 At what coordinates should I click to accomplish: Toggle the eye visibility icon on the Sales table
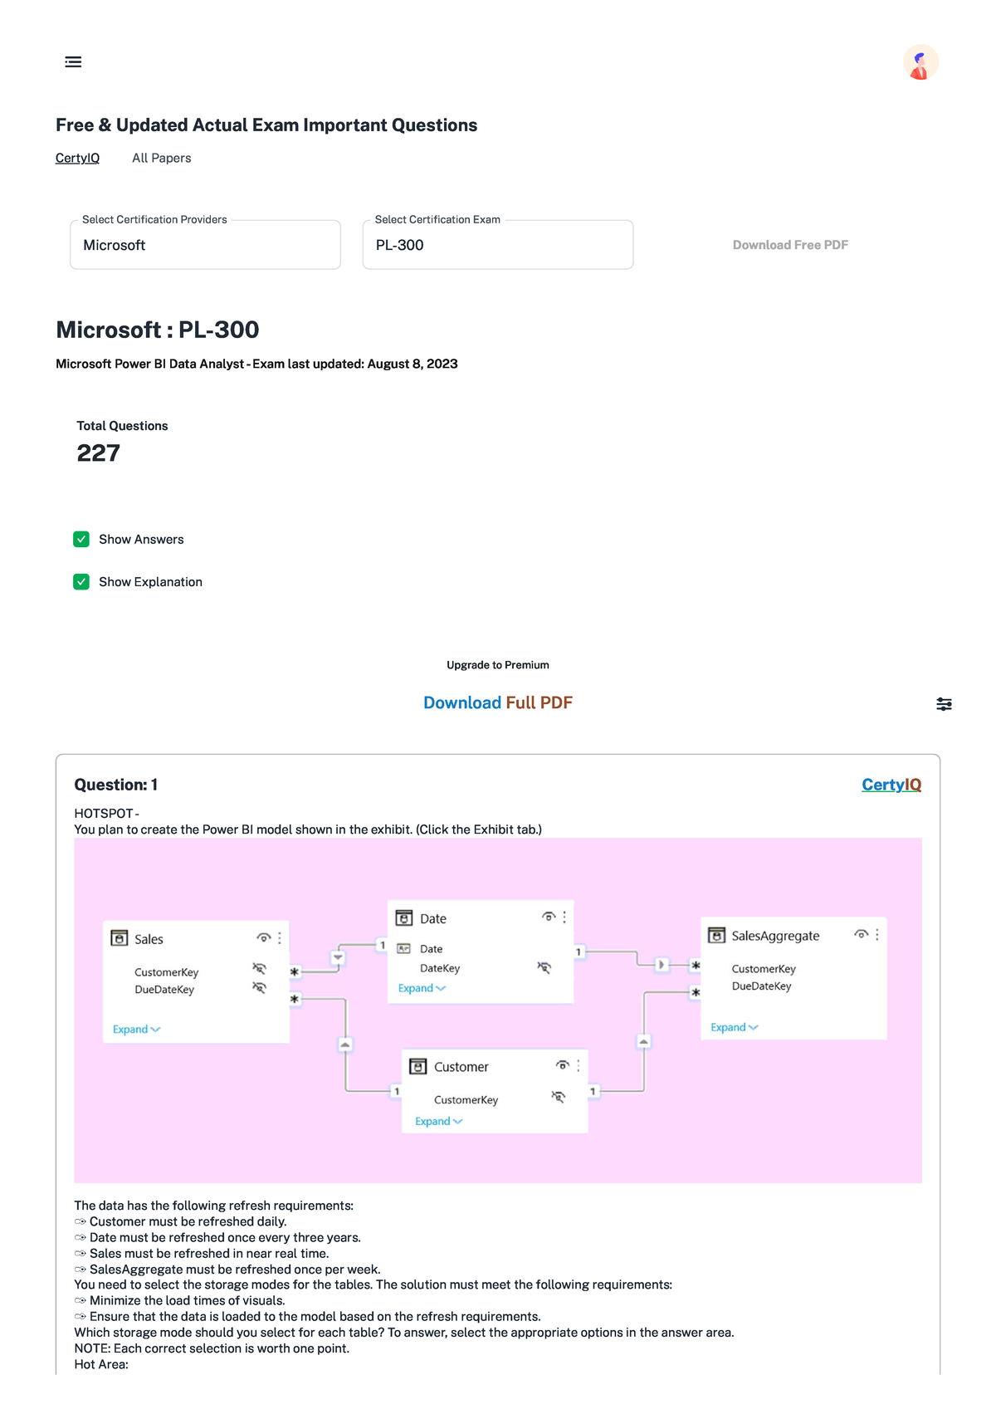(264, 937)
